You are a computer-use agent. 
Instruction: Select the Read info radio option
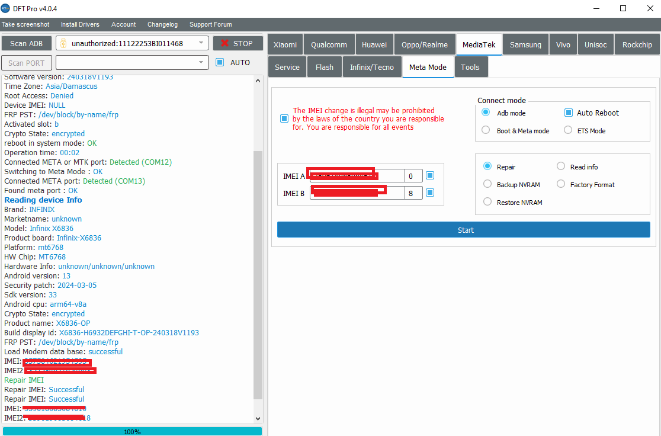(561, 166)
